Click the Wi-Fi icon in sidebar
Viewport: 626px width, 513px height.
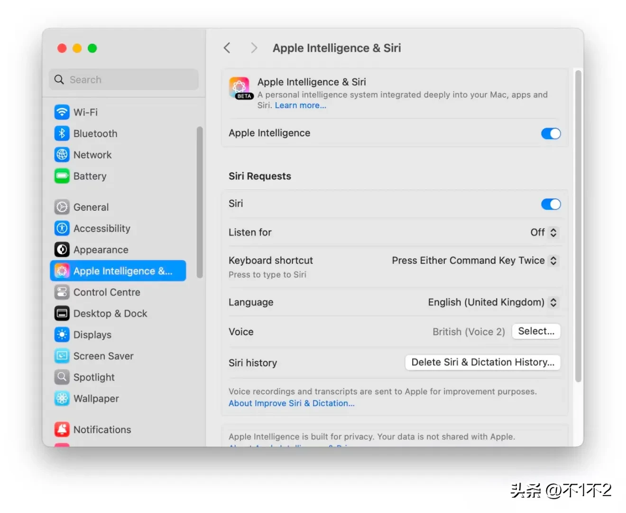pos(62,112)
